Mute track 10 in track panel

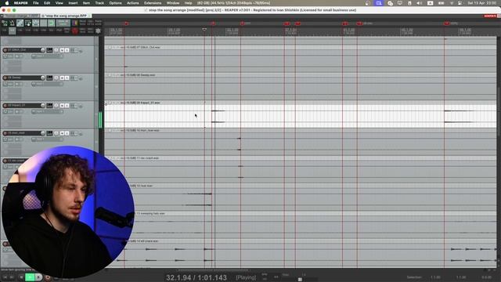[63, 133]
